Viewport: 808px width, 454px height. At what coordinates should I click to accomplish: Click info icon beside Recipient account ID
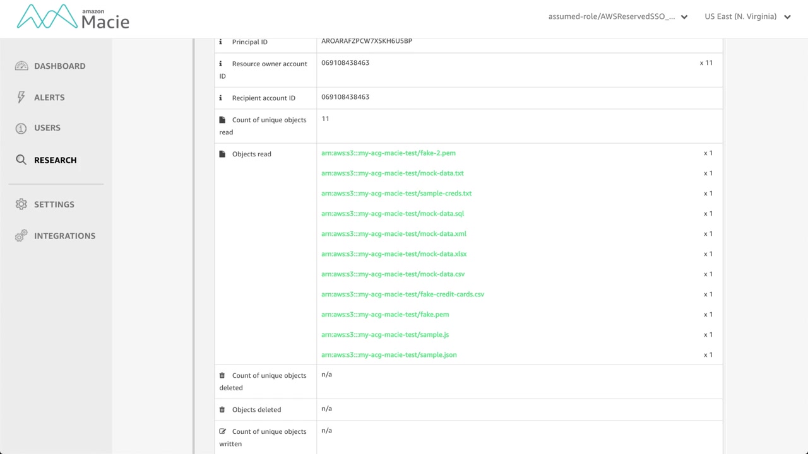click(220, 98)
